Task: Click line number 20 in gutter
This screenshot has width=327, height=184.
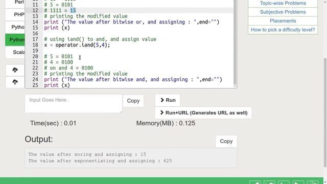Action: pos(35,57)
